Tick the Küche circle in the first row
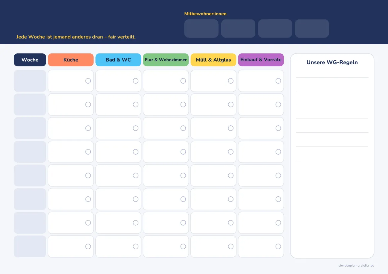Image resolution: width=388 pixels, height=274 pixels. coord(88,81)
